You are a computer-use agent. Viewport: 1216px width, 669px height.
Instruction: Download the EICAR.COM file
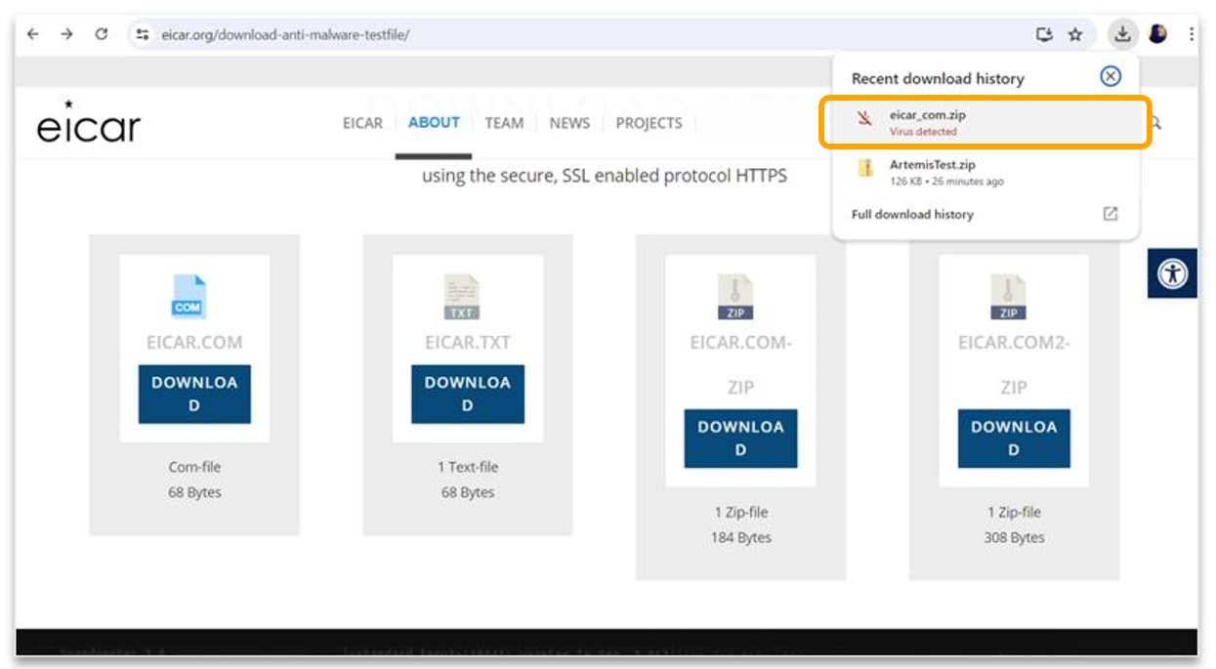[194, 394]
